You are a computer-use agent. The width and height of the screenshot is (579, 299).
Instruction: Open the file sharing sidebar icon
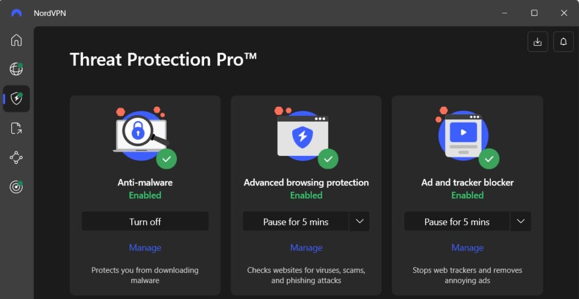click(16, 128)
